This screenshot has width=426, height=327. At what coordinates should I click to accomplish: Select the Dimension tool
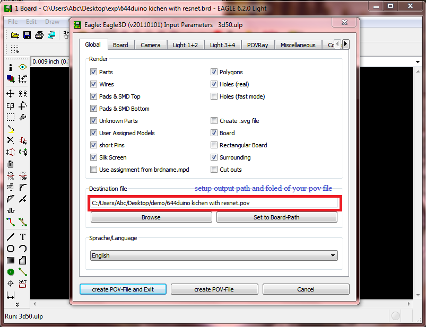10,295
